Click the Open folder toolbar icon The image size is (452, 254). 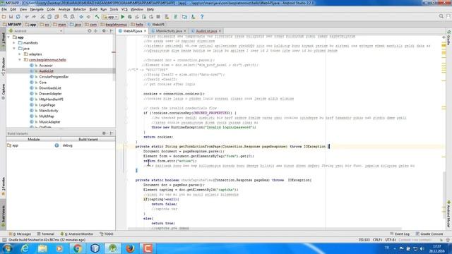pos(4,17)
